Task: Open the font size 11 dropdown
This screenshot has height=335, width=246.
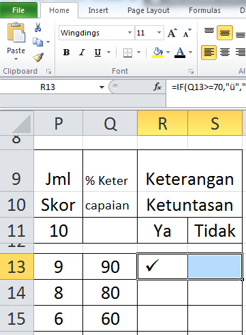Action: pos(159,33)
